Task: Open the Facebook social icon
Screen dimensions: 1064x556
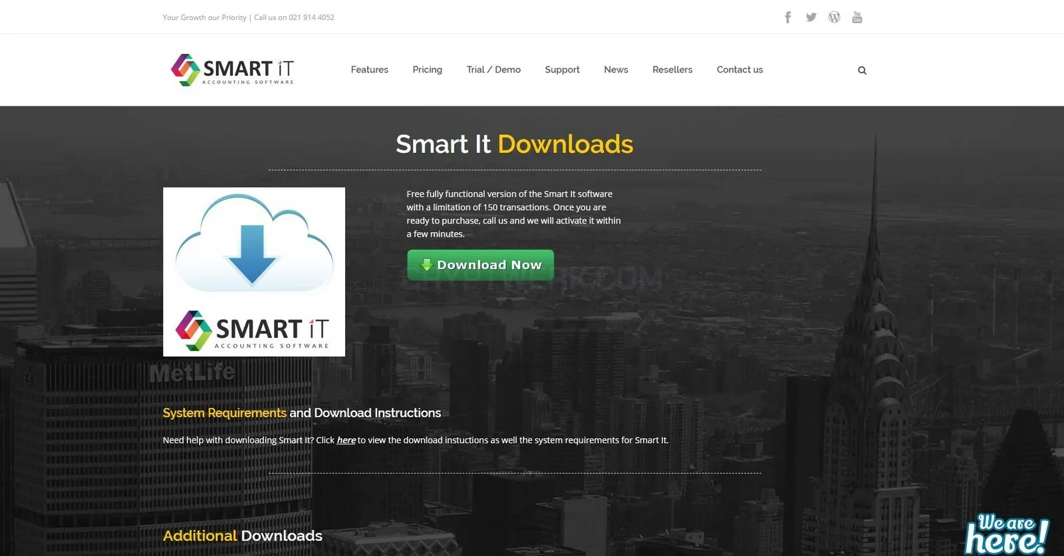Action: 788,17
